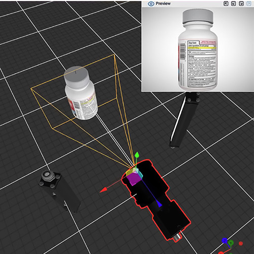This screenshot has height=254, width=254.
Task: Select the yellow plane handle on gizmo
Action: 130,172
